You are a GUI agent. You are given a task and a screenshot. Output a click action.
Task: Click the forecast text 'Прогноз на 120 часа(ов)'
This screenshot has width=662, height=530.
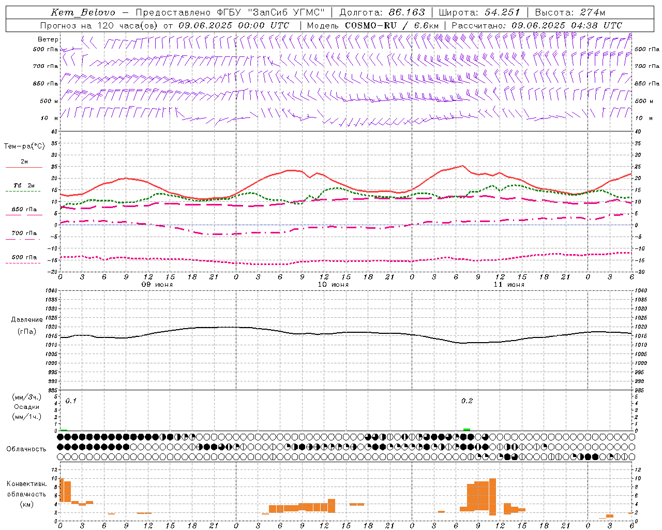(100, 25)
